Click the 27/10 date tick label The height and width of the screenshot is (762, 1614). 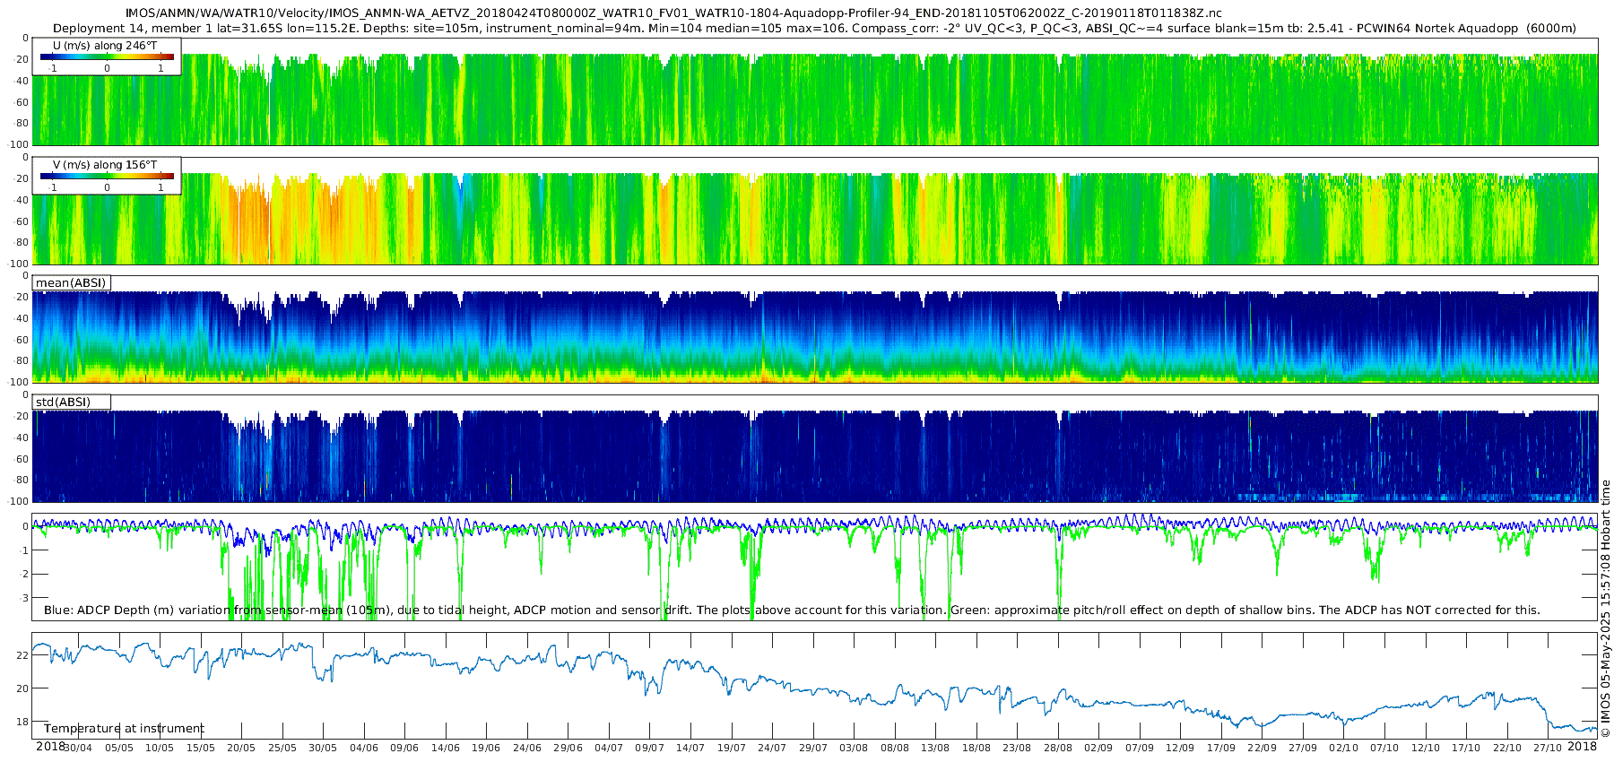(x=1547, y=748)
